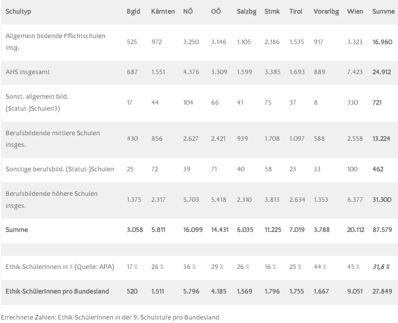The image size is (398, 323).
Task: Select Allgemein bildende Pflichtschulen insg. row label
Action: (x=55, y=42)
